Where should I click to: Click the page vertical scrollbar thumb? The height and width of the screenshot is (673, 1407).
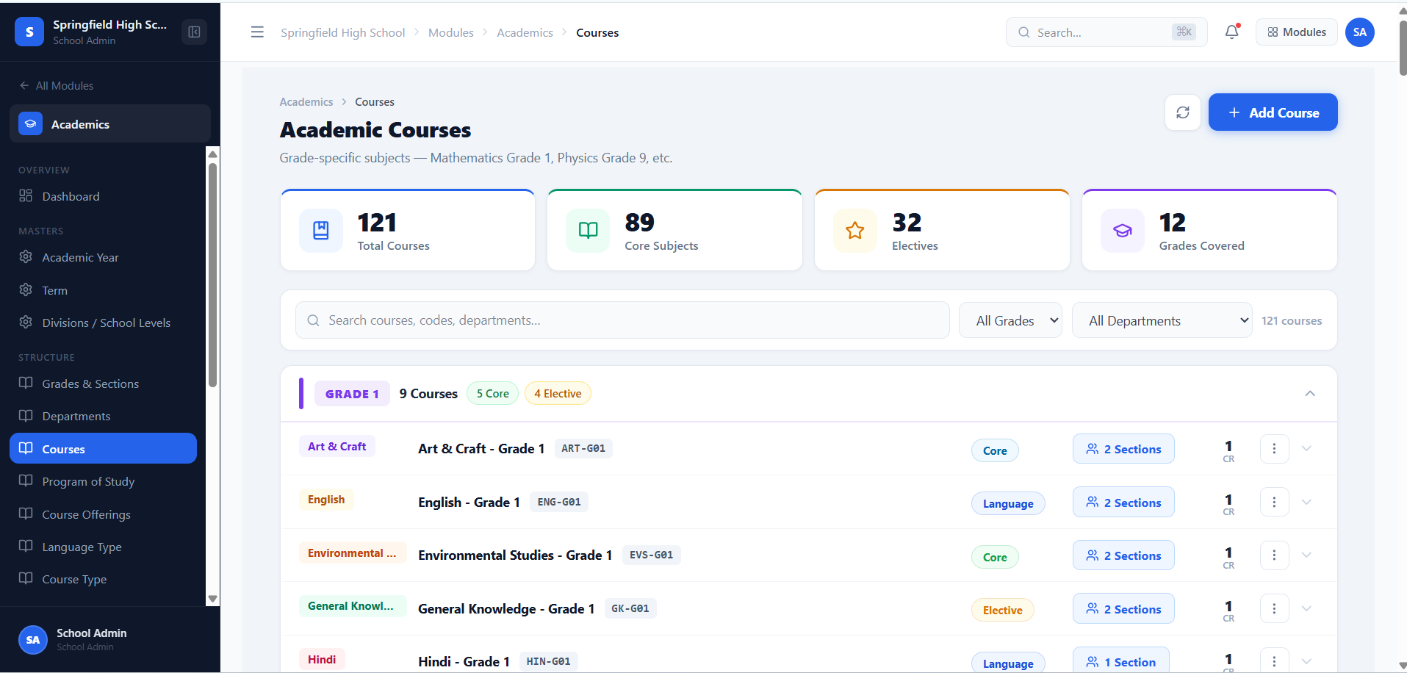(x=1403, y=48)
